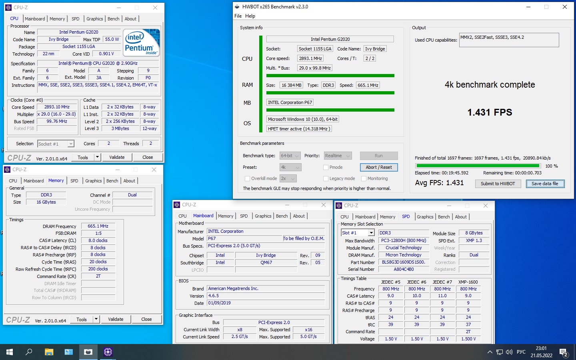576x360 pixels.
Task: Switch the РУС input language indicator
Action: click(x=521, y=352)
